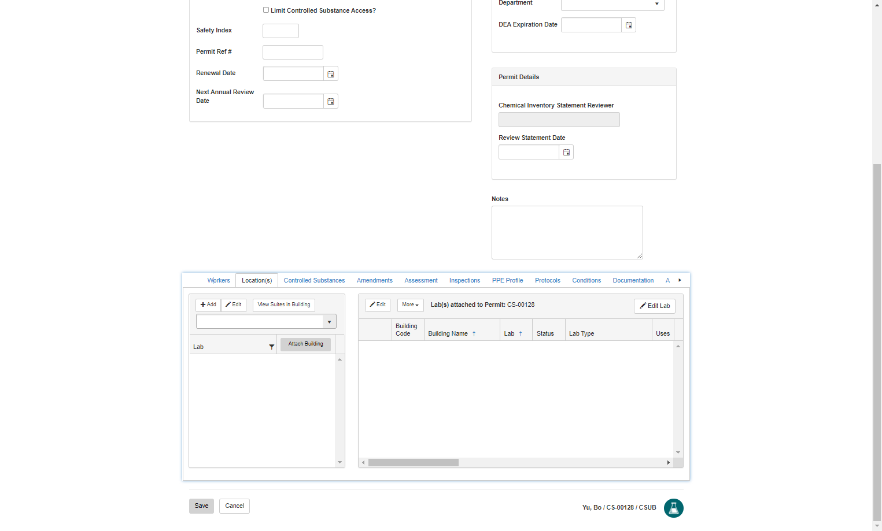Click the Edit button next to Add
This screenshot has width=882, height=531.
(x=234, y=305)
